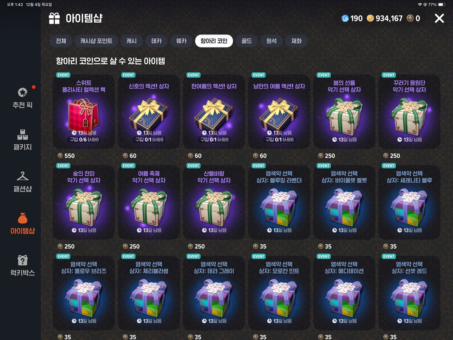The image size is (453, 340).
Task: Open the 패키지 sidebar section
Action: [x=22, y=140]
